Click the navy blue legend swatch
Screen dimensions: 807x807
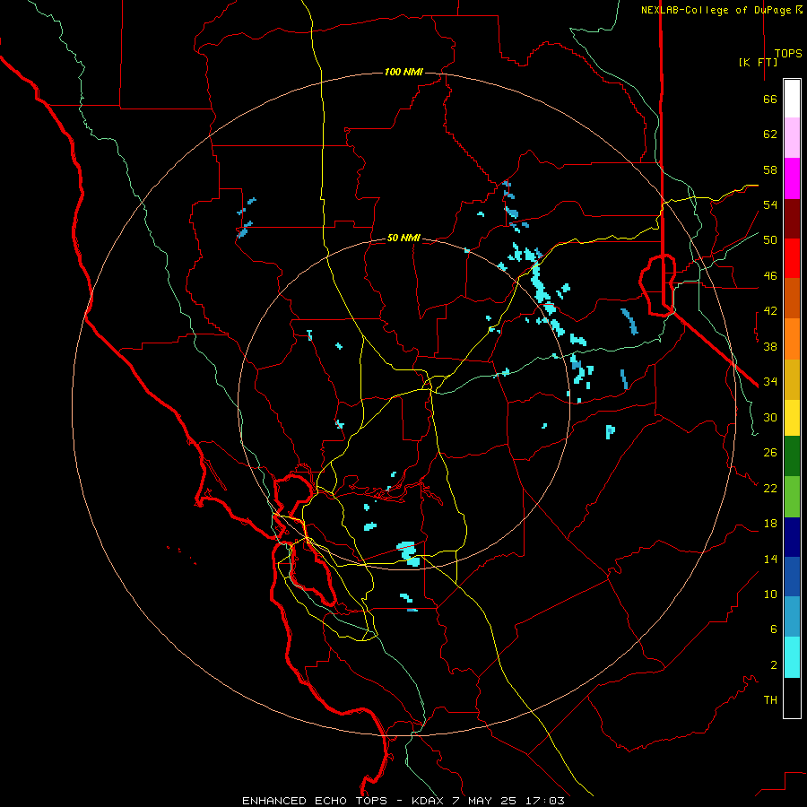792,537
